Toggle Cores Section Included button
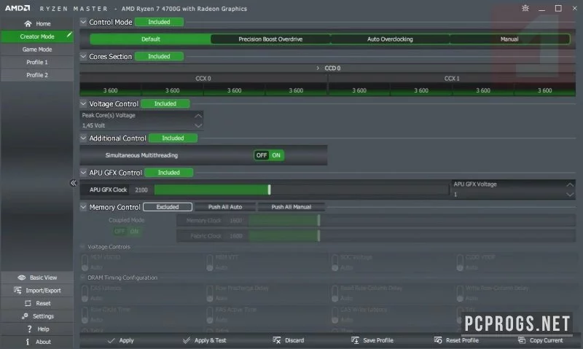The width and height of the screenshot is (583, 349). [x=159, y=56]
